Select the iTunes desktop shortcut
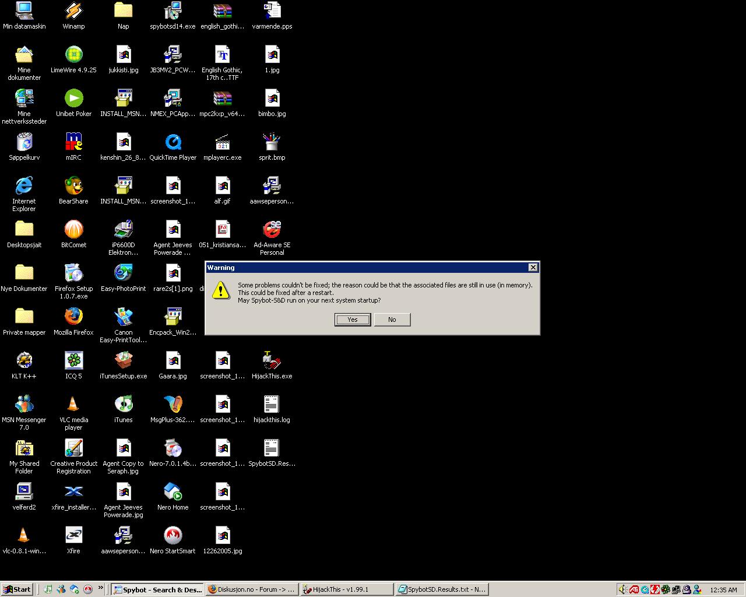The height and width of the screenshot is (597, 746). [x=124, y=409]
